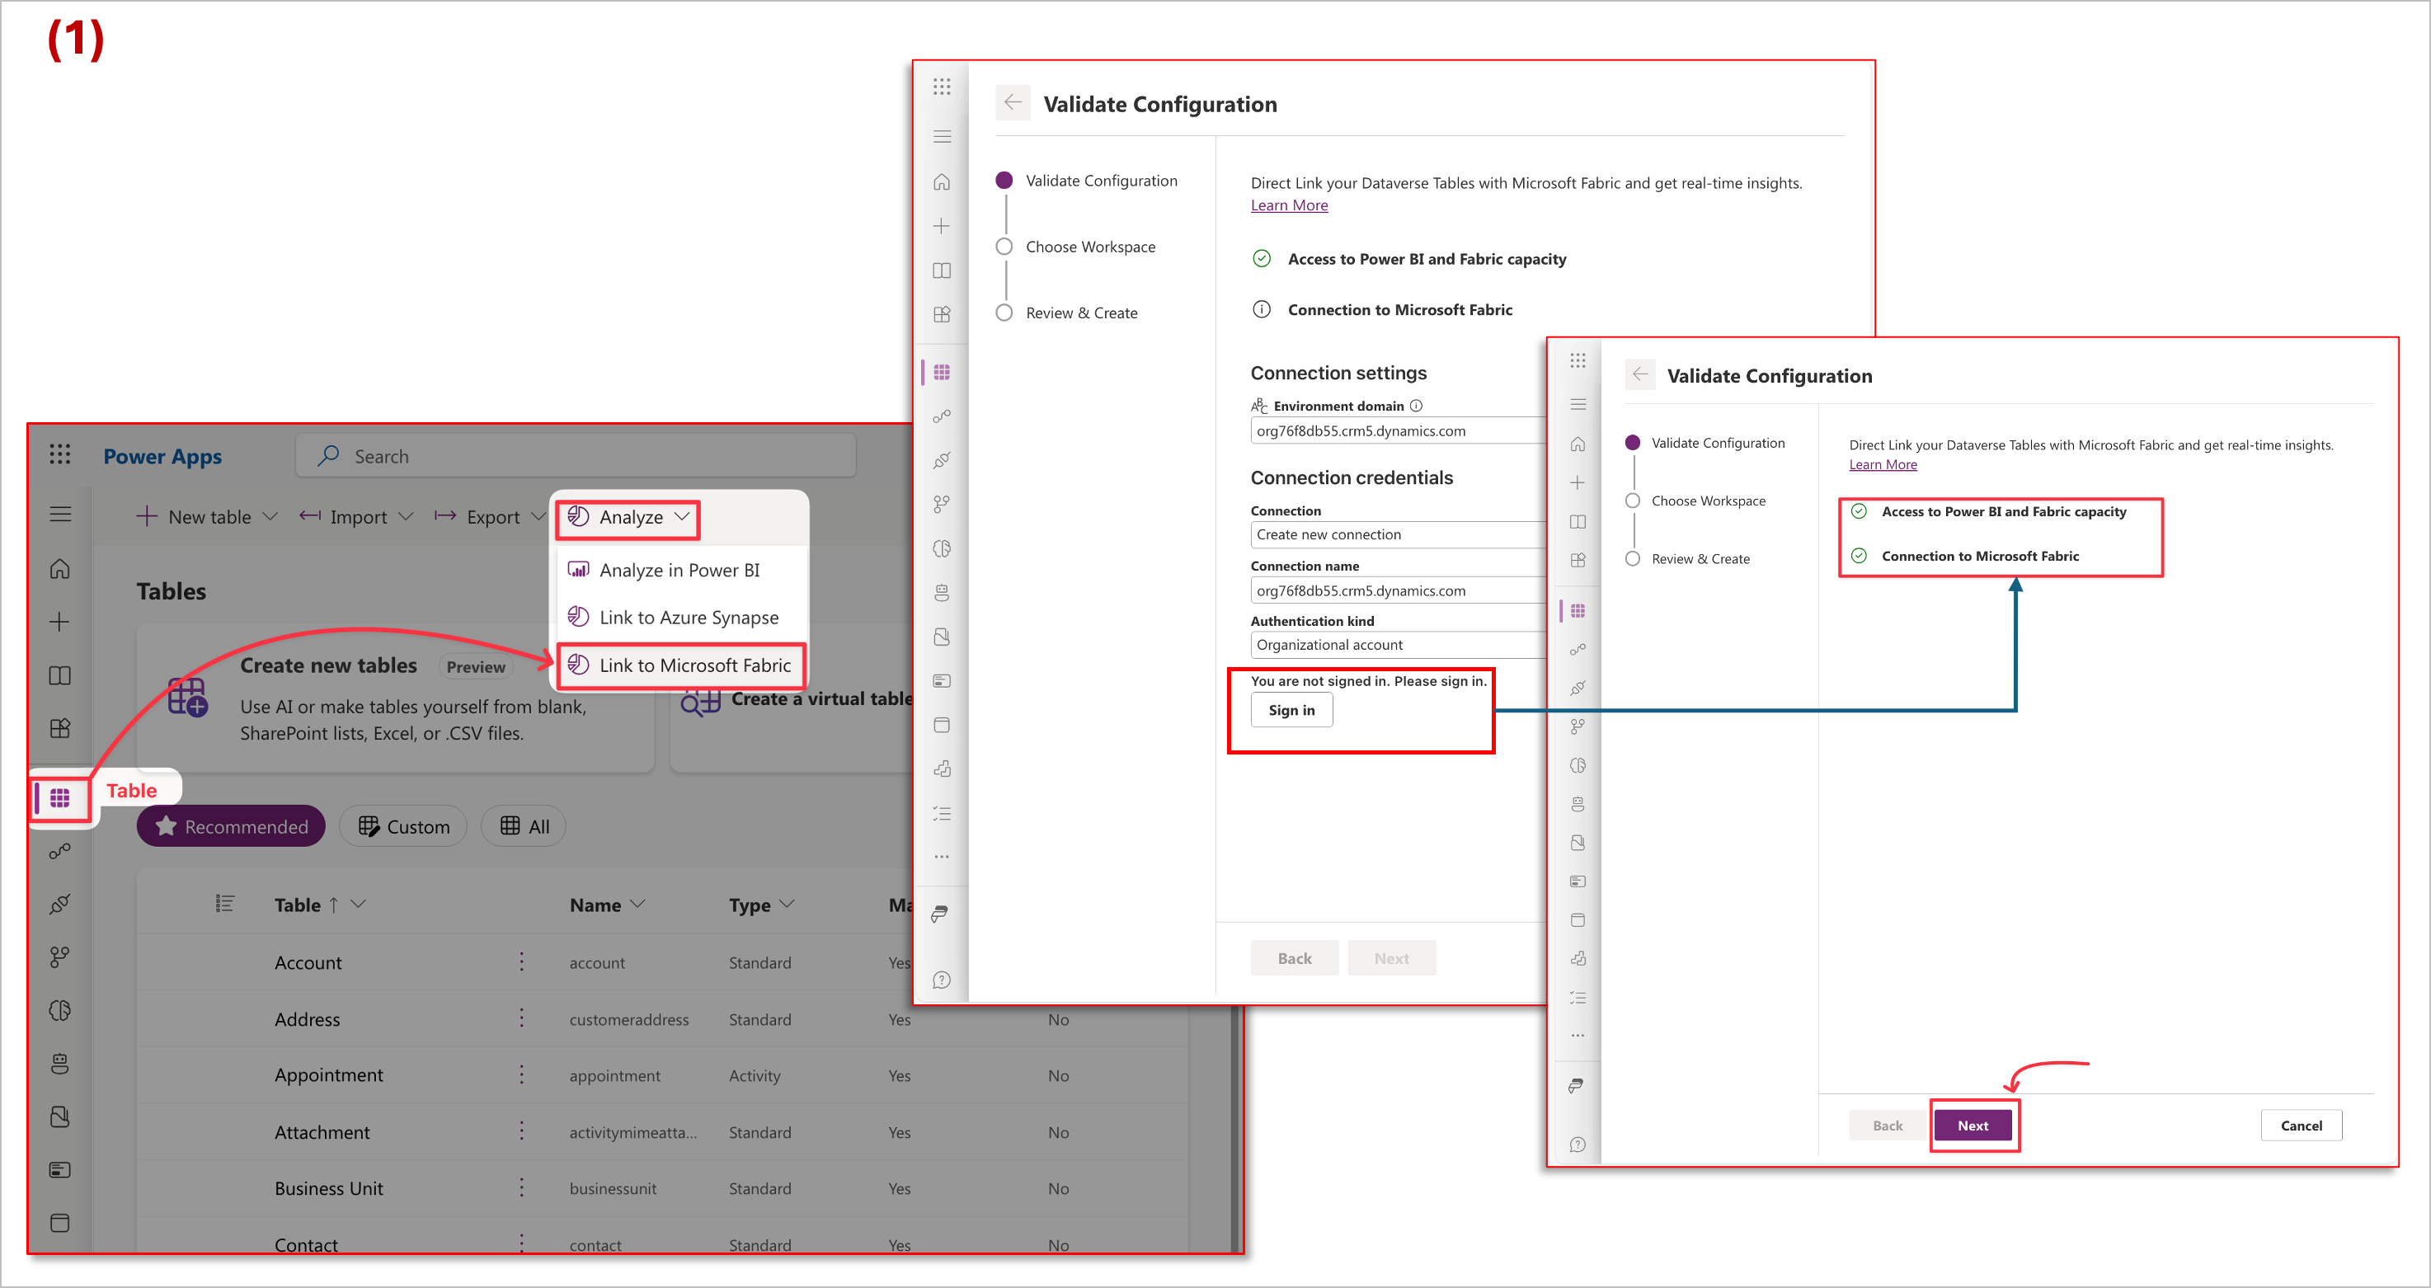Expand the New table dropdown arrow
The image size is (2431, 1288).
pyautogui.click(x=270, y=517)
